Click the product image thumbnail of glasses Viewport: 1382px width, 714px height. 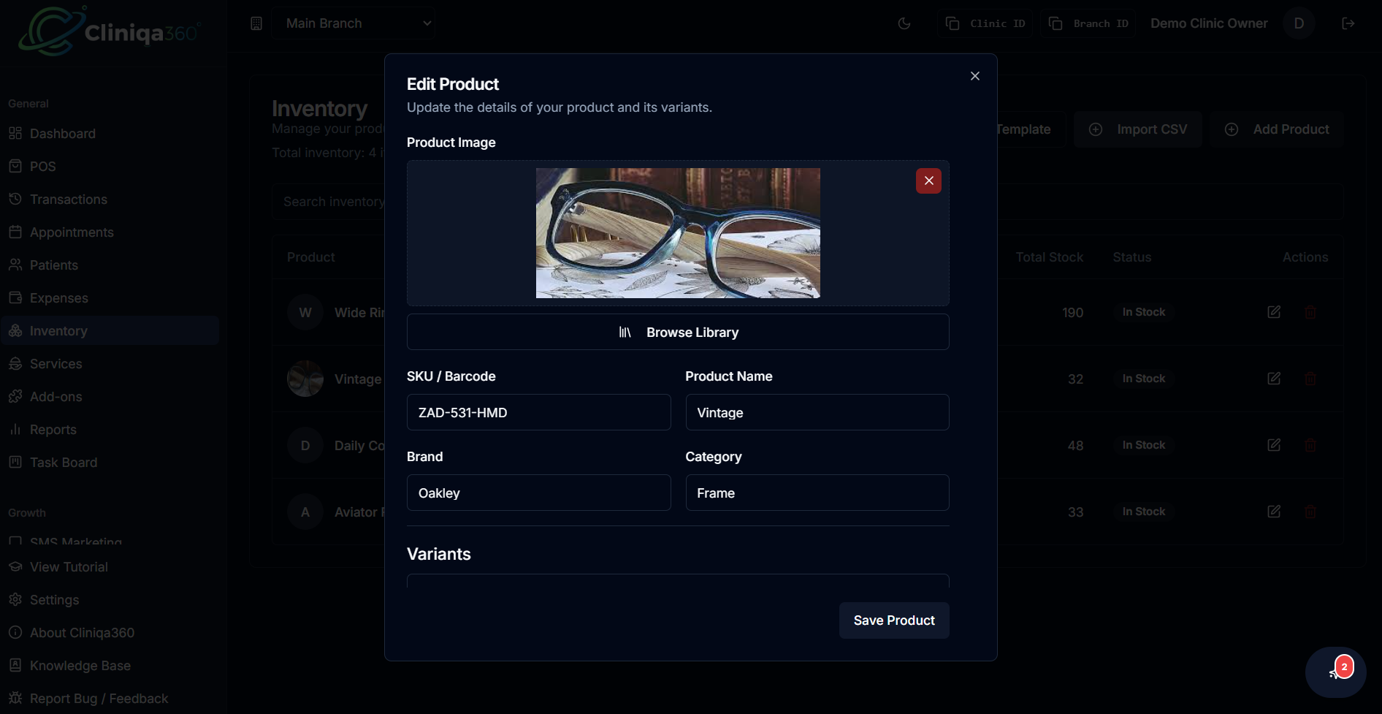coord(678,233)
